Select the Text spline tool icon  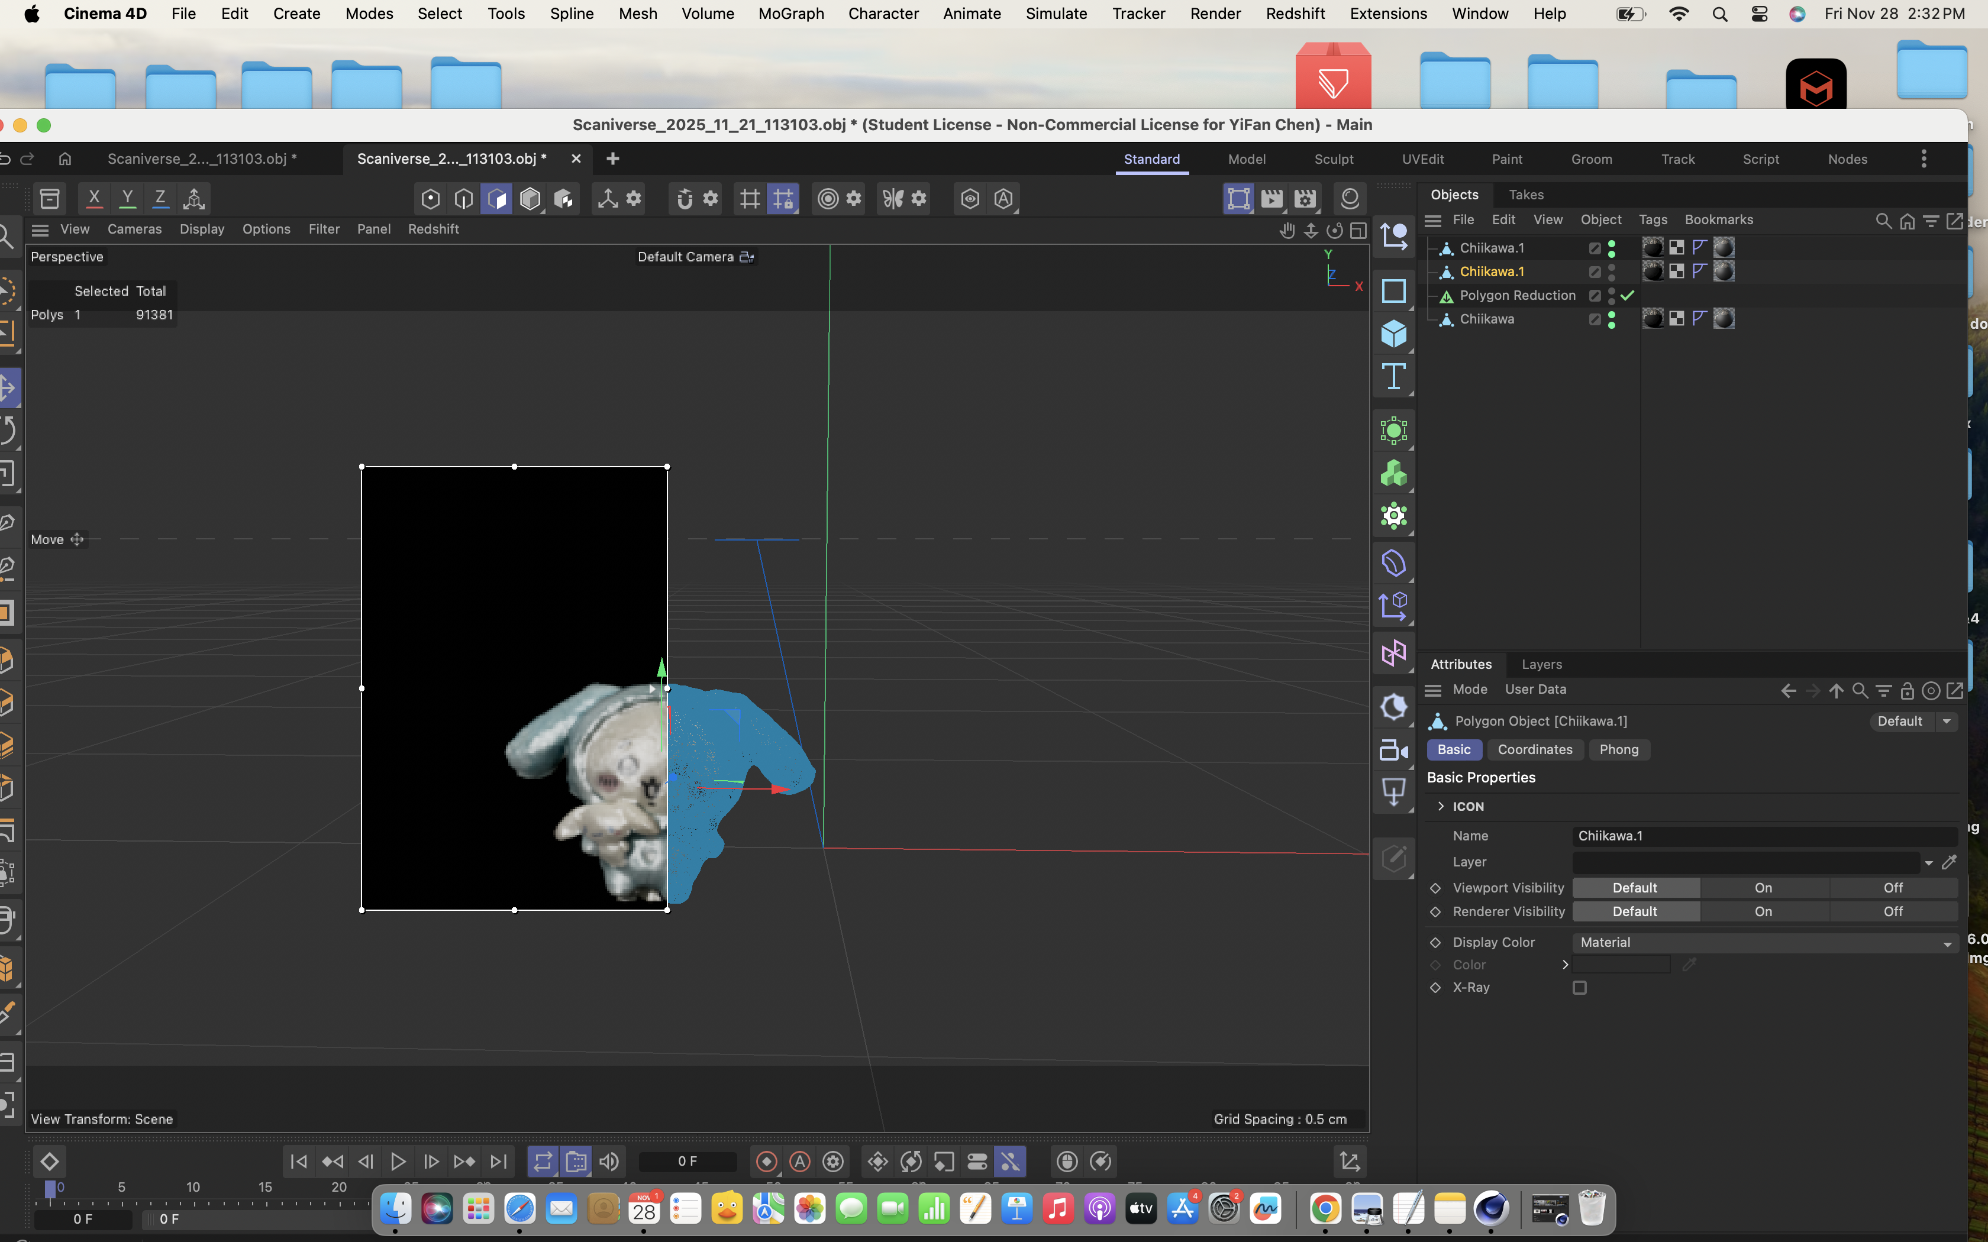(x=1393, y=377)
